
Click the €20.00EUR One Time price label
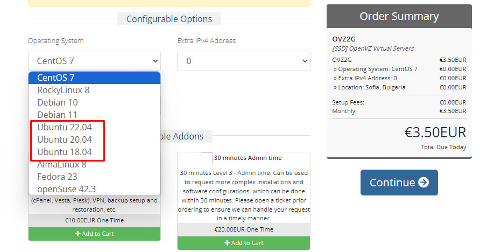[244, 229]
